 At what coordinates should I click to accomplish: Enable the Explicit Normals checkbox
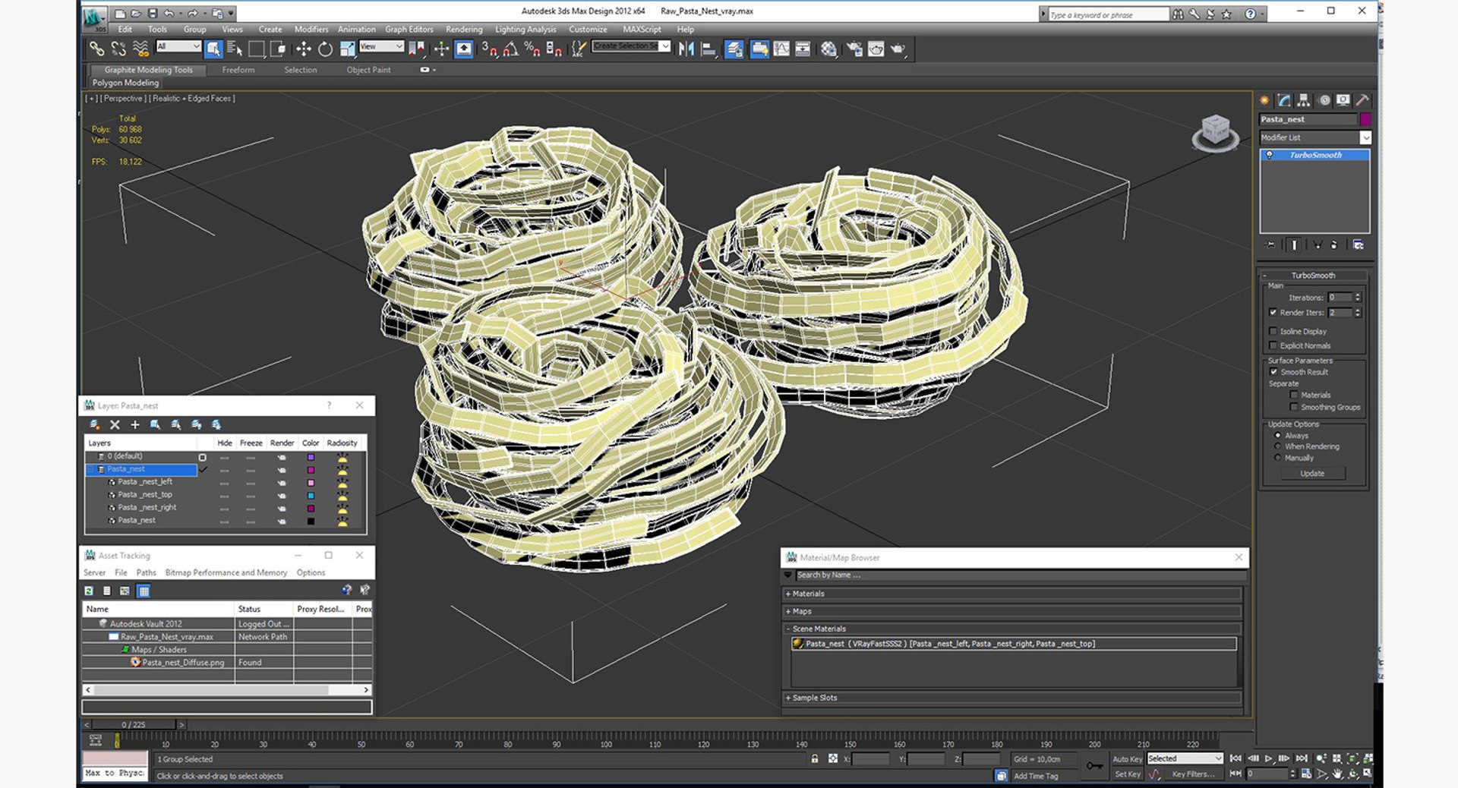point(1273,345)
